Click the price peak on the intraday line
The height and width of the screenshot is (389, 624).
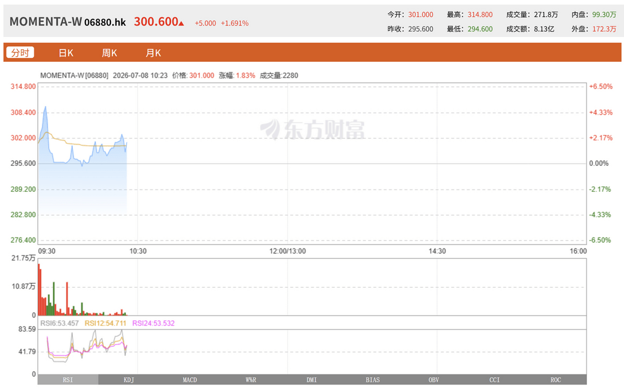coord(46,107)
